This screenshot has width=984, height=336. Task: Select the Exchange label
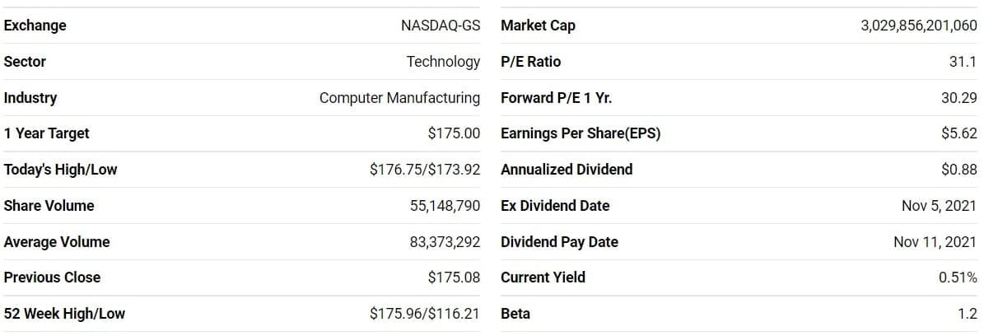pos(35,26)
